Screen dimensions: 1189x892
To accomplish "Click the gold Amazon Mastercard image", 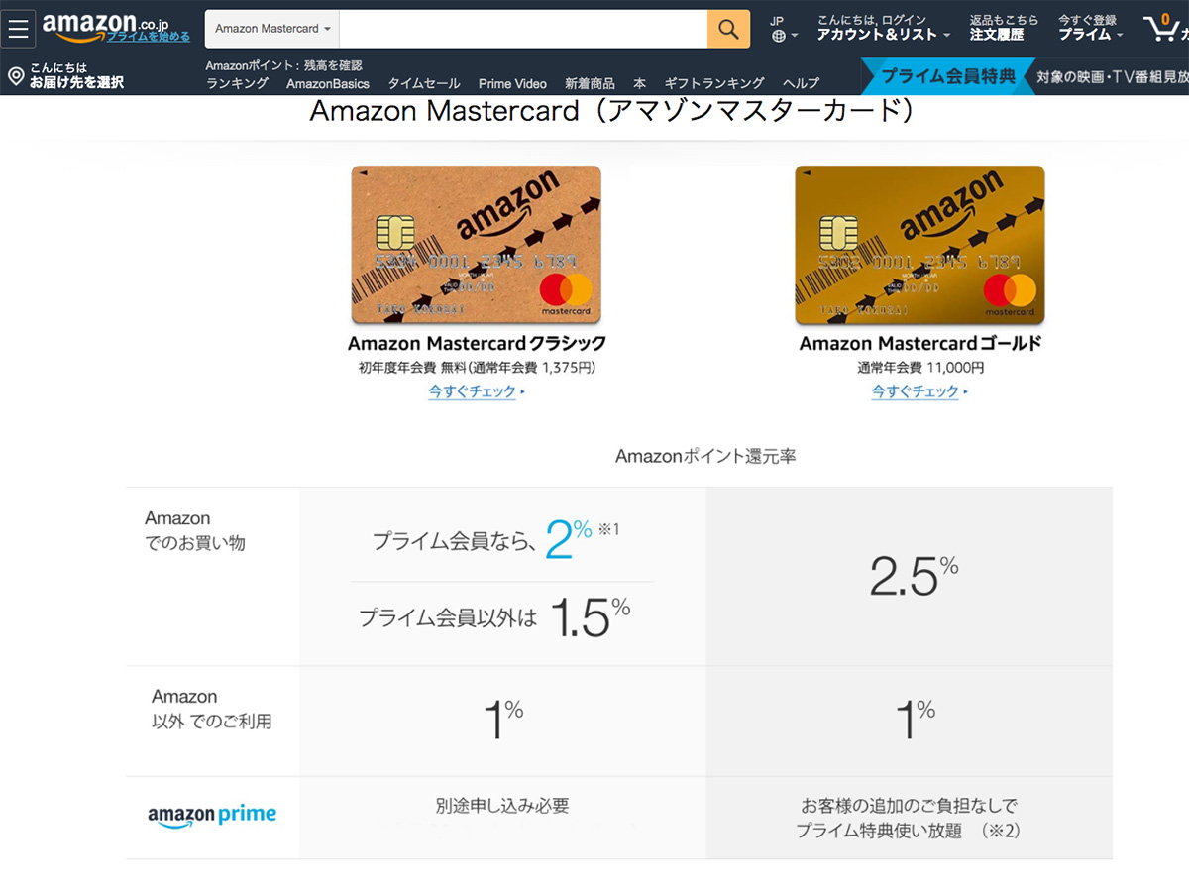I will pyautogui.click(x=919, y=245).
